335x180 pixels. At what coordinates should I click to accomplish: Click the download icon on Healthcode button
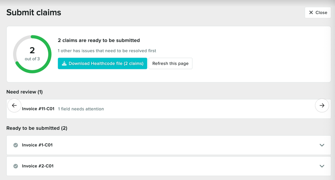tap(64, 64)
